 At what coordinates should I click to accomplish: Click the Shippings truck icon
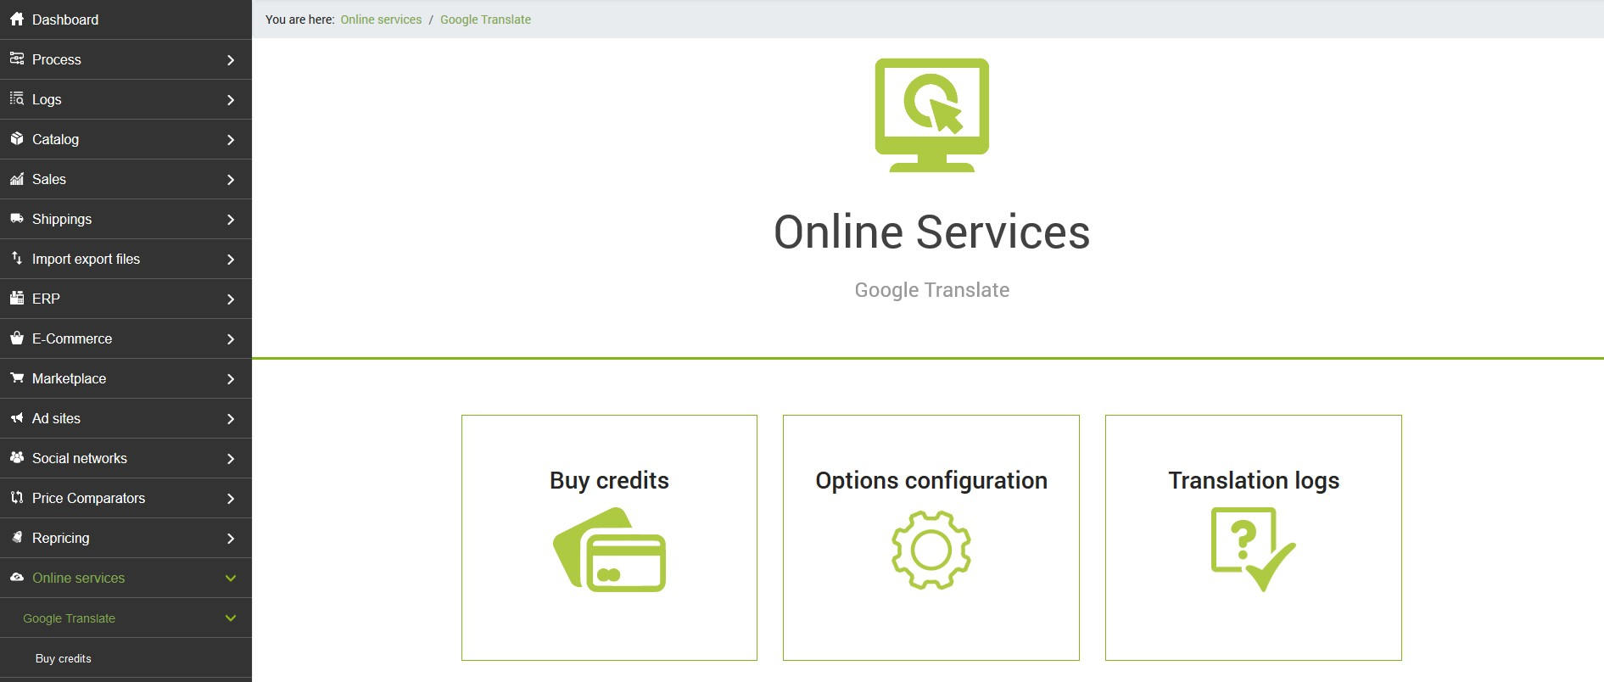(x=16, y=218)
